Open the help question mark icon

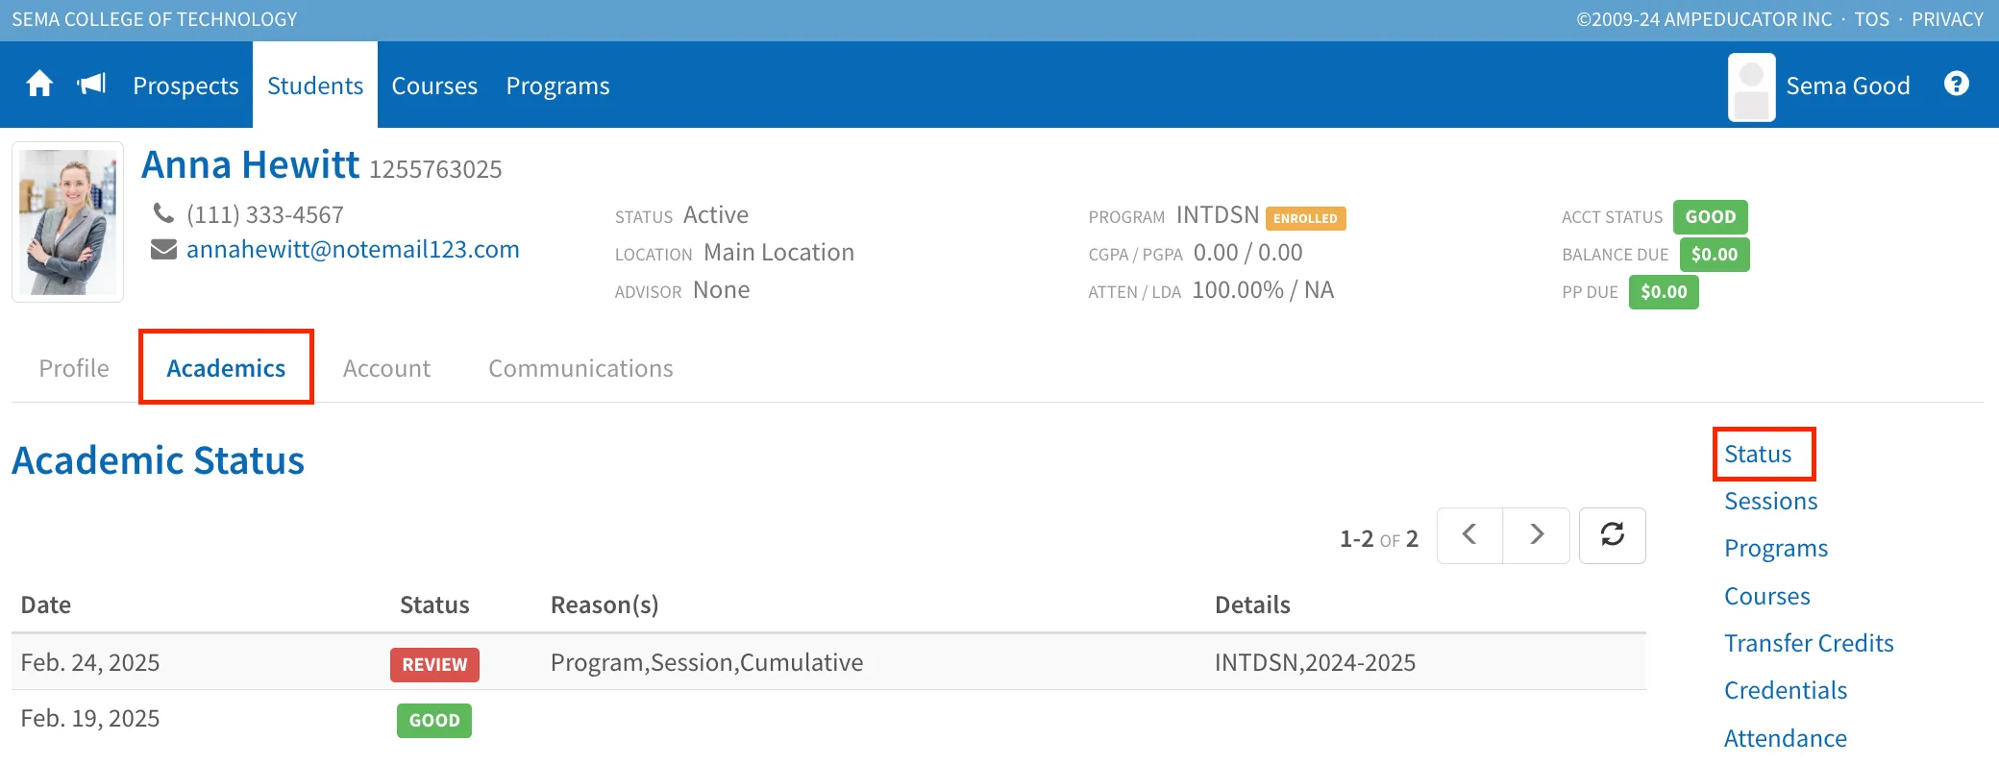tap(1956, 85)
